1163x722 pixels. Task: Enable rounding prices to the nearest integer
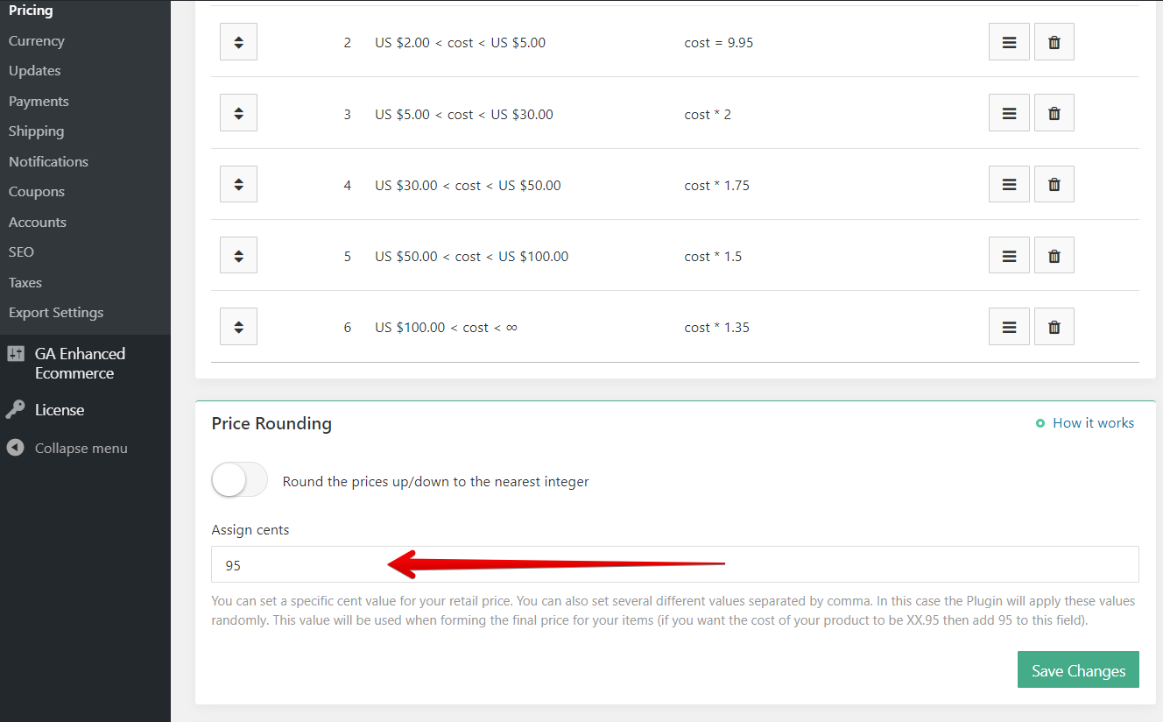(x=239, y=480)
